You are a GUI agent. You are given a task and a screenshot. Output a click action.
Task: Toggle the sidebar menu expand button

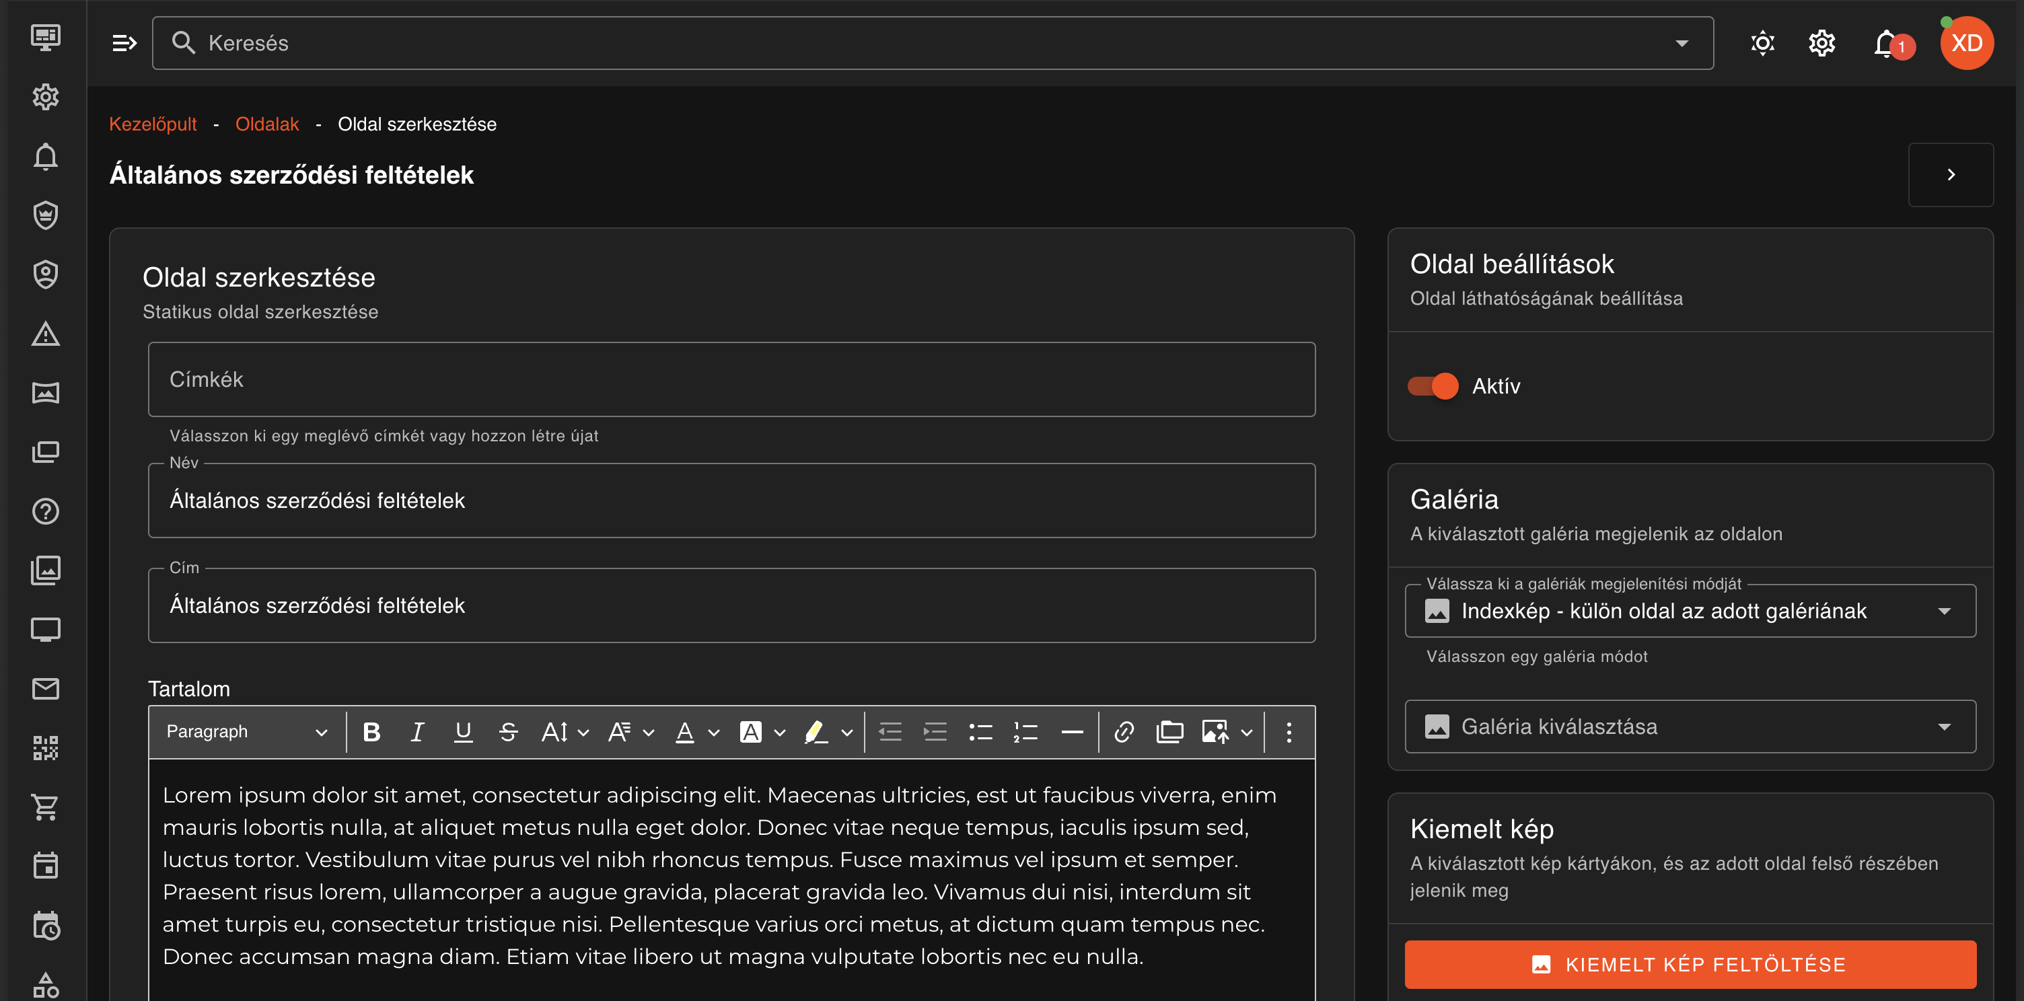[x=124, y=43]
